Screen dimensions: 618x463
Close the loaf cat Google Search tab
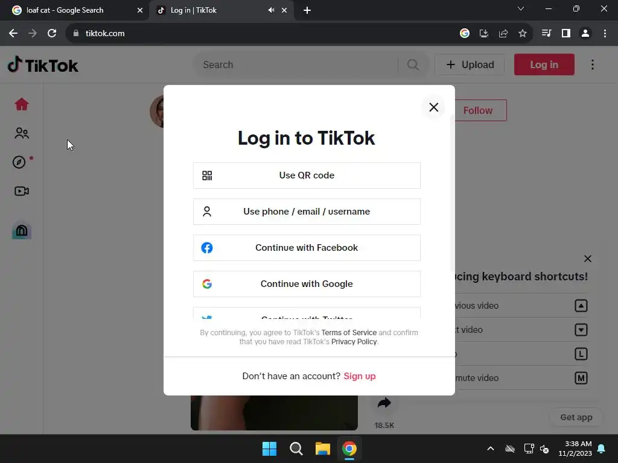click(x=140, y=10)
